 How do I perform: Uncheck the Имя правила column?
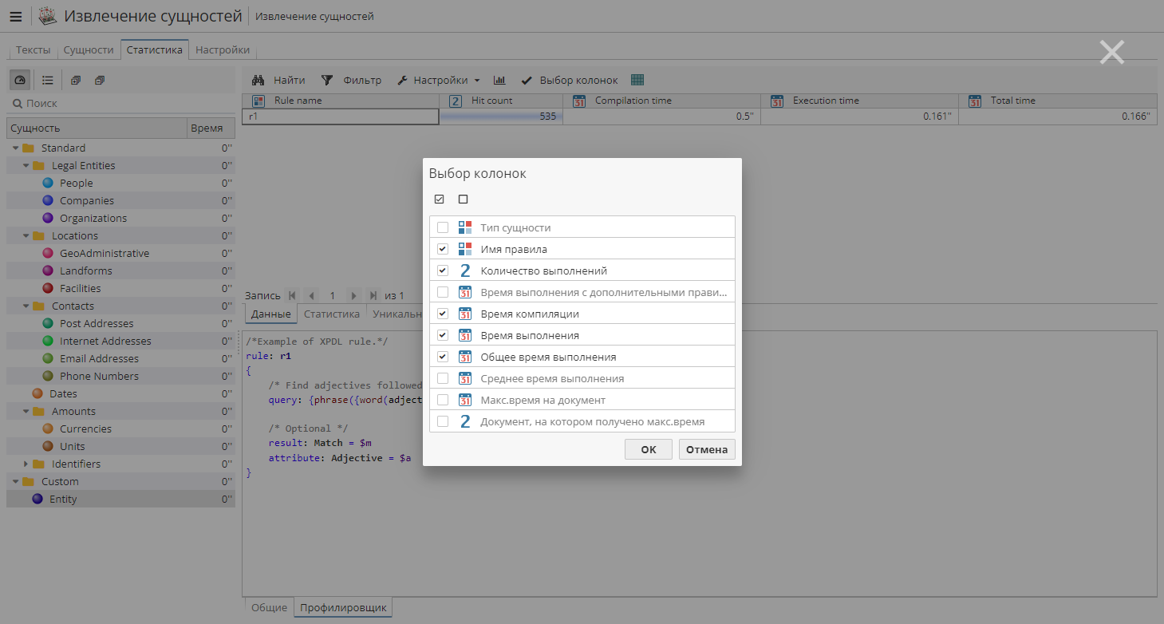coord(443,249)
